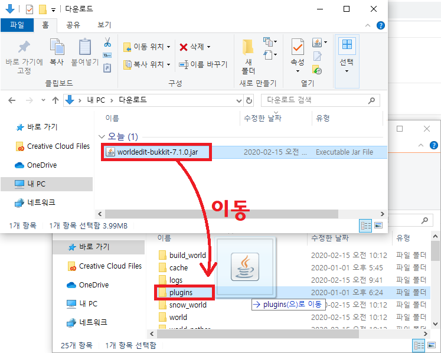Switch to Large icons view in front window
This screenshot has height=353, width=441.
(378, 225)
